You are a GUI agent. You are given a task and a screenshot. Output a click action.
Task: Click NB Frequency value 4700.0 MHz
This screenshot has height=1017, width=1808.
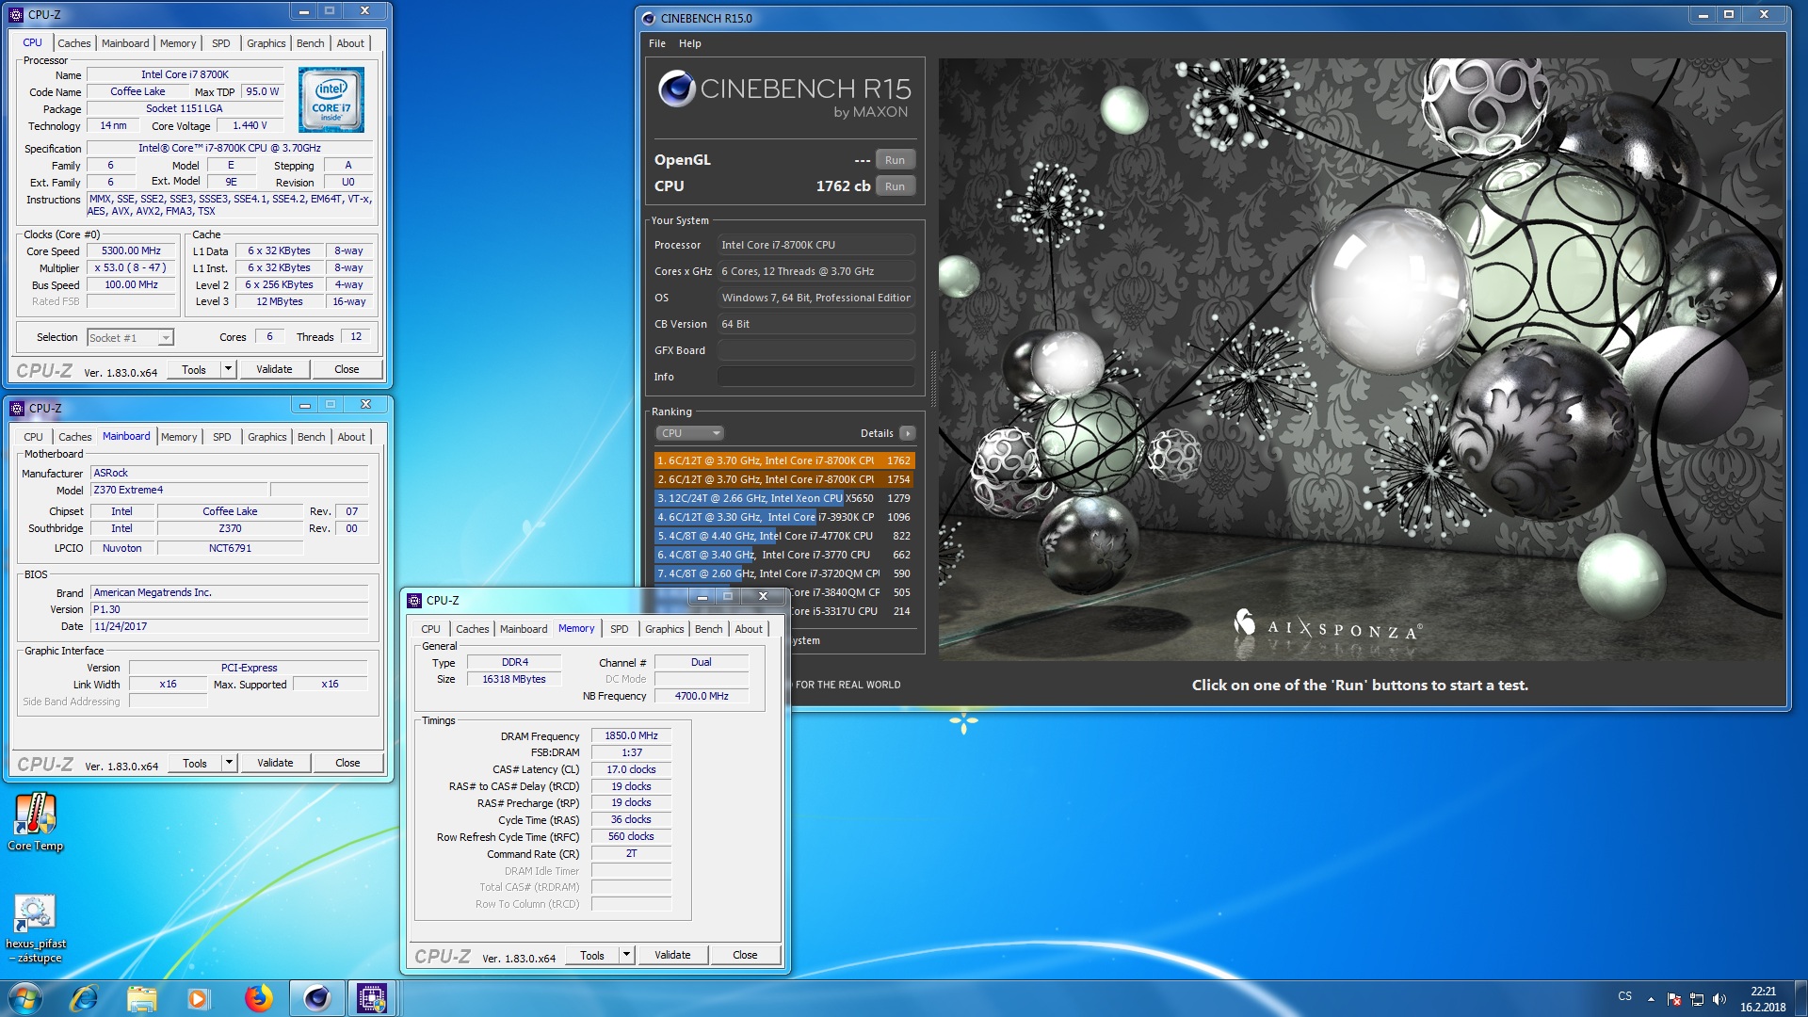[702, 696]
